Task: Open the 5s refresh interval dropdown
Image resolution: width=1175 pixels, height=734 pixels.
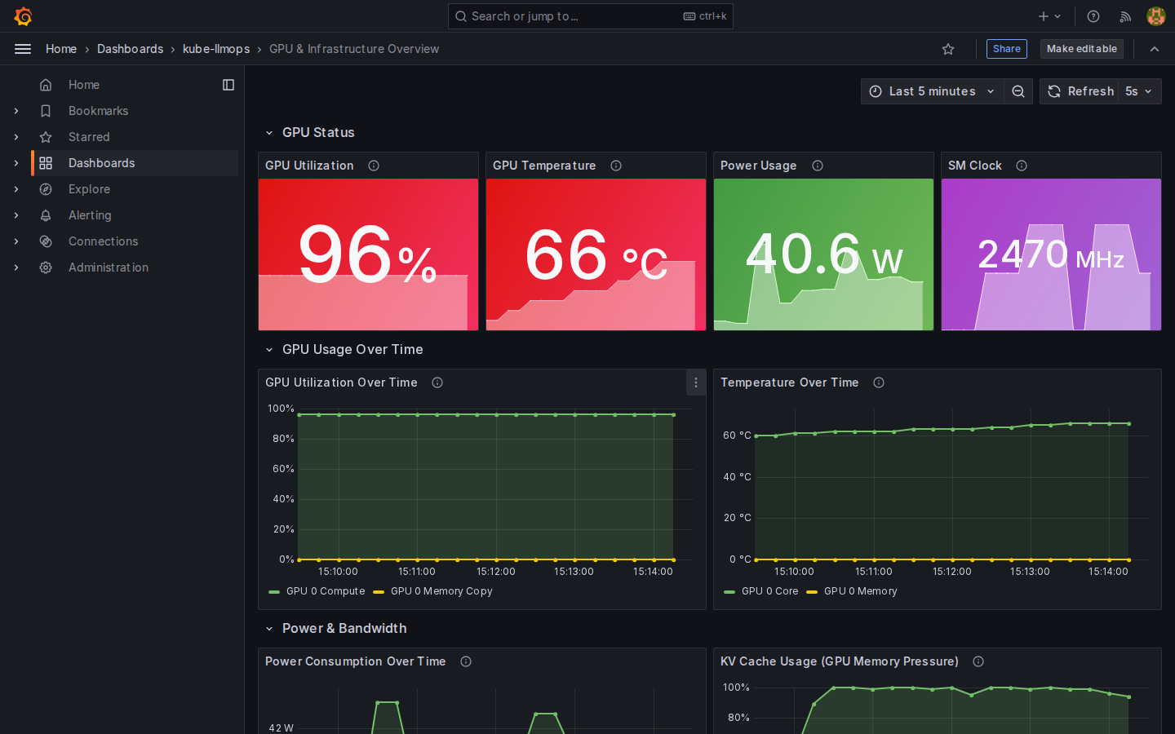Action: click(1138, 91)
